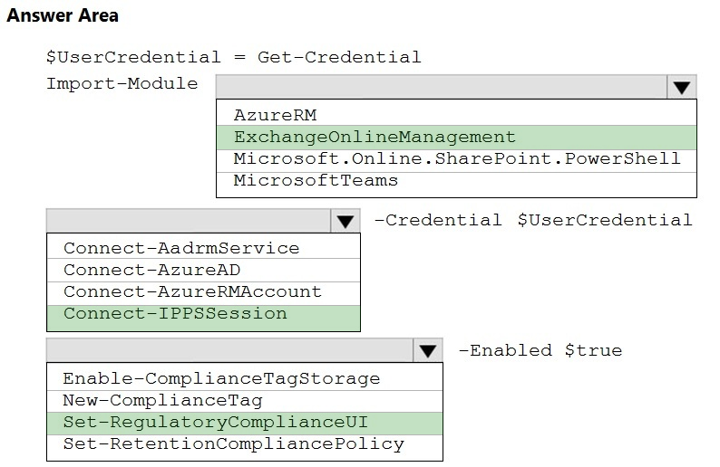720x467 pixels.
Task: Choose New-ComplianceTag option
Action: [x=245, y=401]
